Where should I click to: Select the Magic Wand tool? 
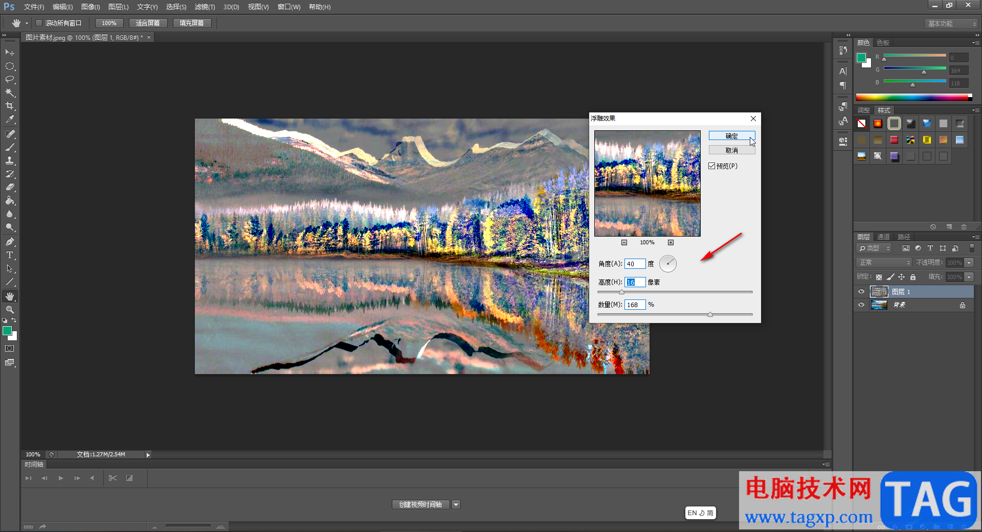(10, 93)
